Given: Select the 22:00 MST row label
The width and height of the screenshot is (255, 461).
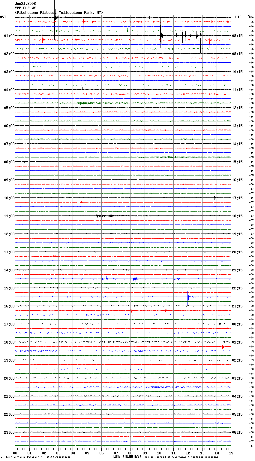Looking at the screenshot, I should click(9, 414).
